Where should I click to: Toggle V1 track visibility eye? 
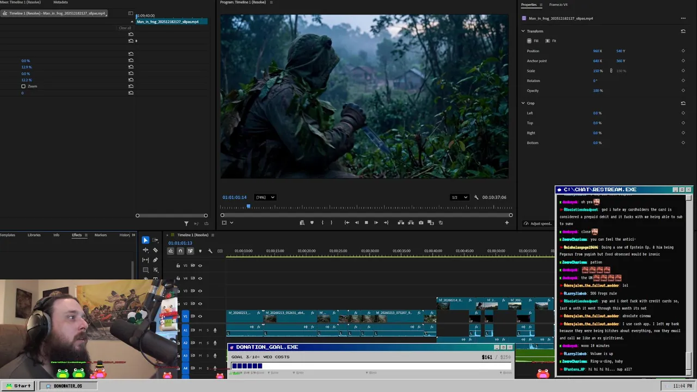(x=200, y=316)
